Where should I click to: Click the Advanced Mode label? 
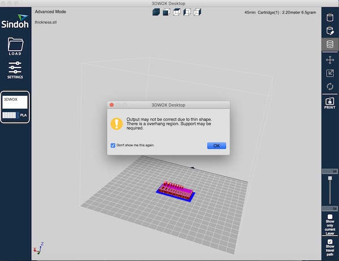50,12
